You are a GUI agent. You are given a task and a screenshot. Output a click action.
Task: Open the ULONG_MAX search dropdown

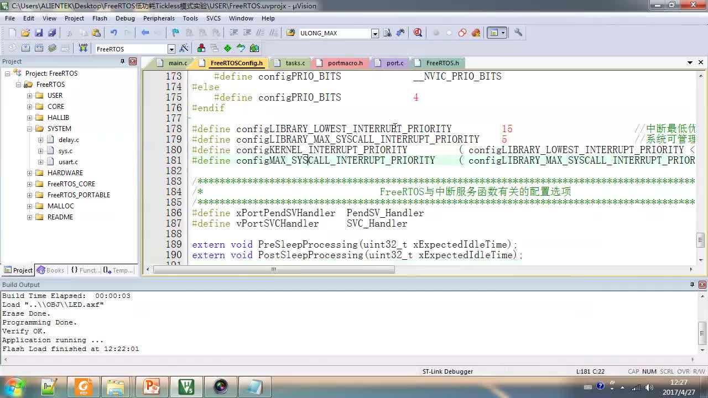[x=375, y=33]
